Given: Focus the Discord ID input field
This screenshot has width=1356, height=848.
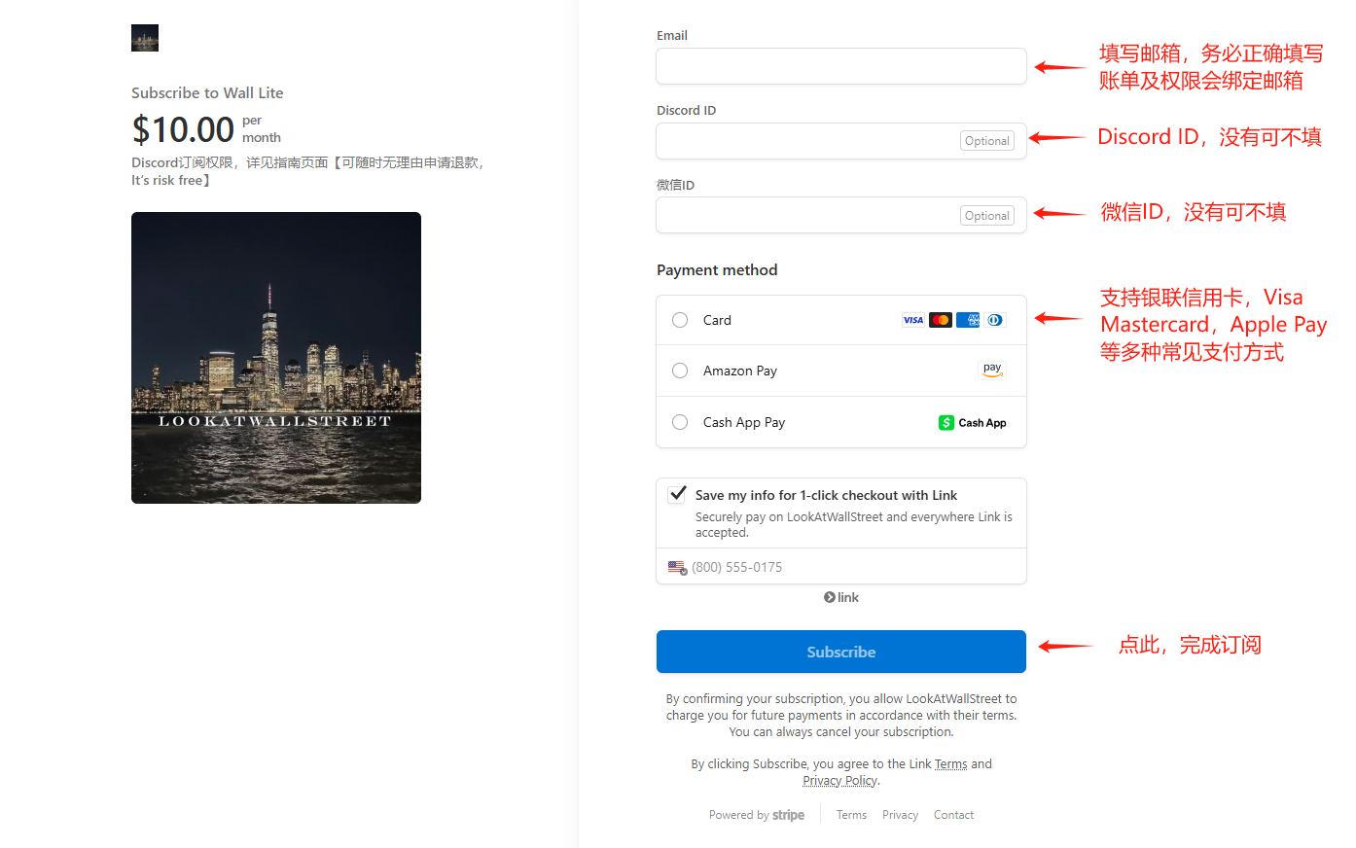Looking at the screenshot, I should (x=841, y=141).
